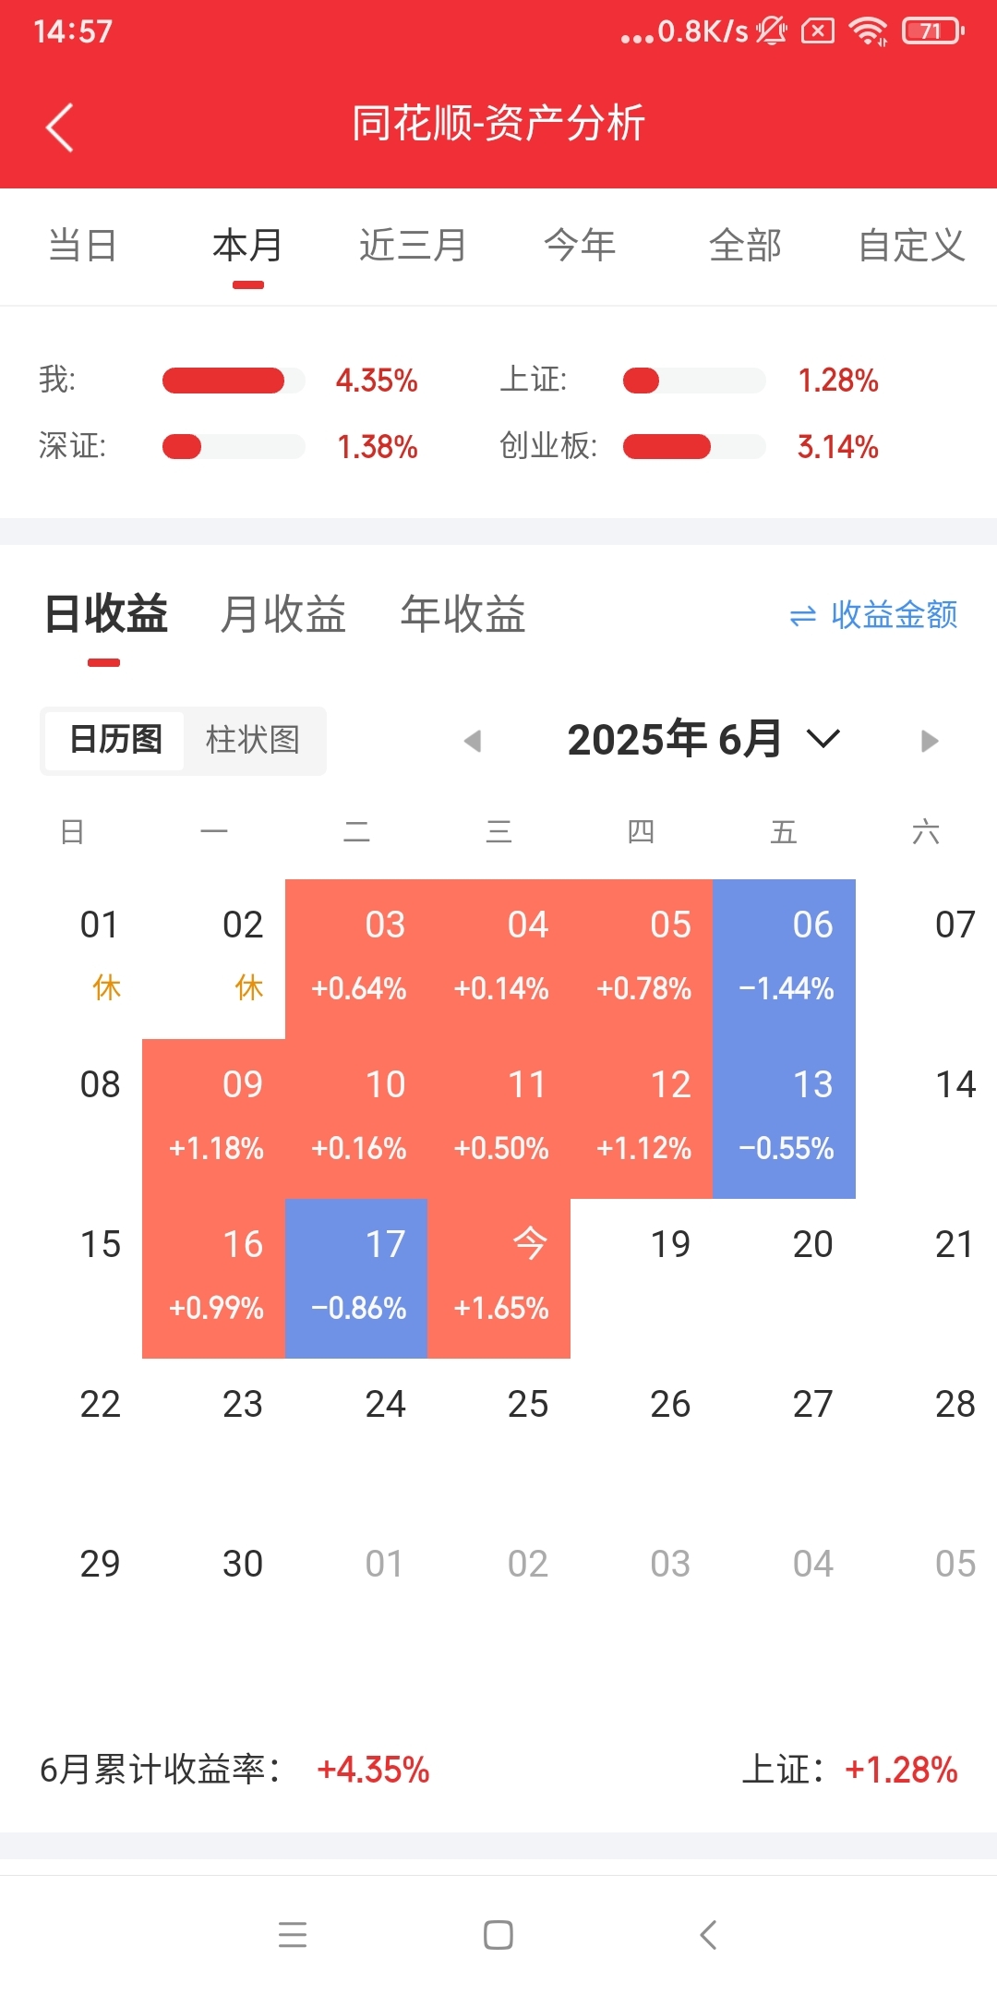The height and width of the screenshot is (1995, 997).
Task: Tap the Wi-Fi status bar icon
Action: coord(868,30)
